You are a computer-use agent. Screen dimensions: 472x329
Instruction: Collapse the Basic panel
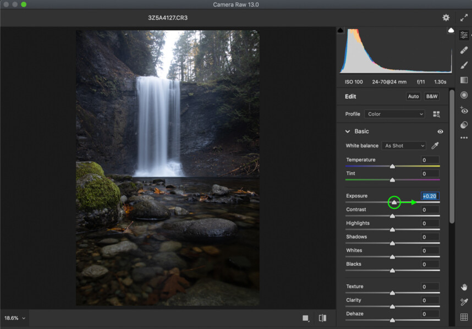pos(348,131)
